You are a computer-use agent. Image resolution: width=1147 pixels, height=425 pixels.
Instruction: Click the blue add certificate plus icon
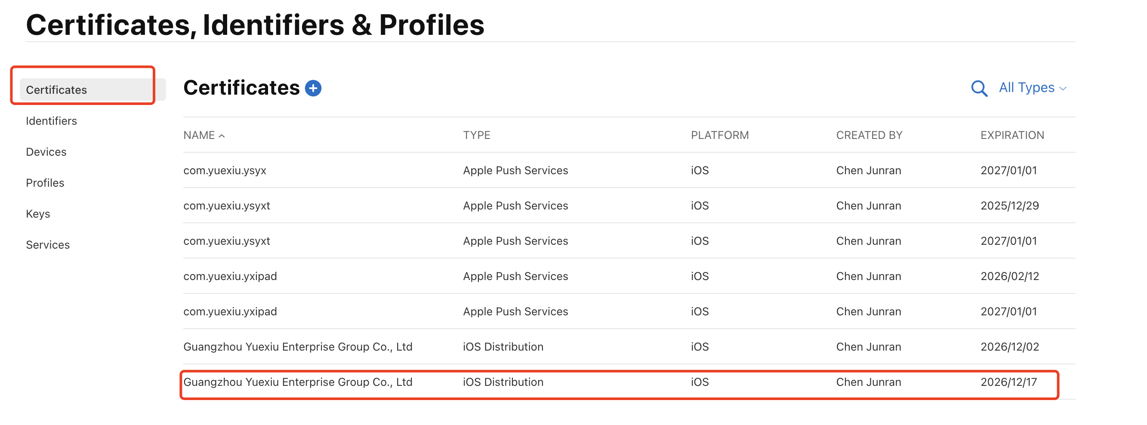[313, 88]
